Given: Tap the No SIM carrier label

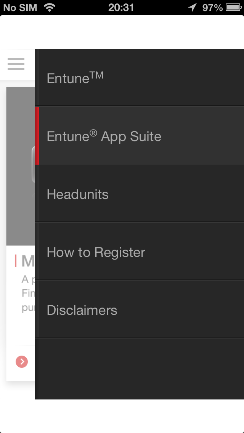Looking at the screenshot, I should point(20,8).
